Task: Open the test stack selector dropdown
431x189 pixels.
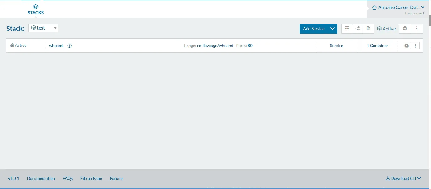Action: [x=43, y=28]
